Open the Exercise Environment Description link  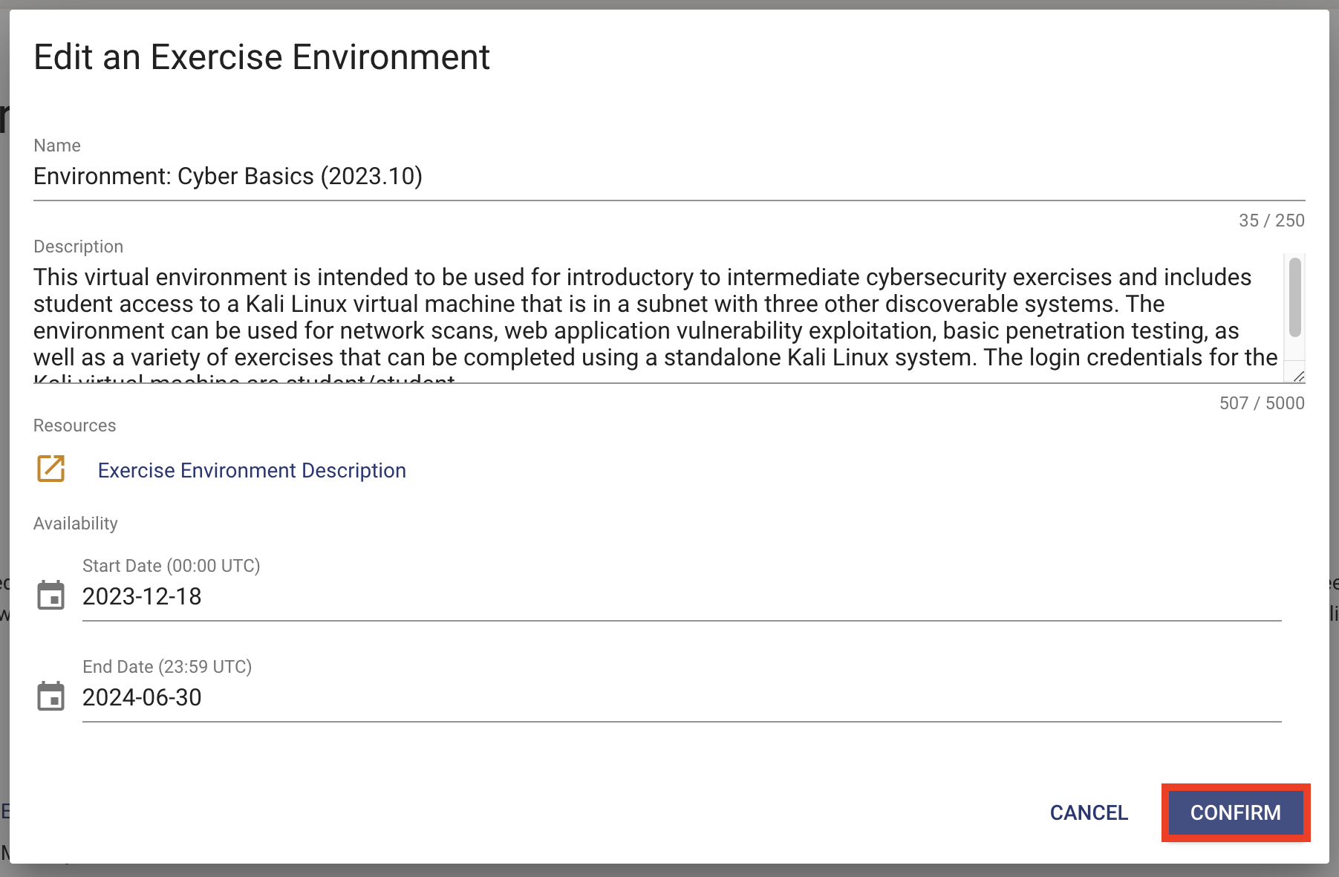tap(252, 471)
